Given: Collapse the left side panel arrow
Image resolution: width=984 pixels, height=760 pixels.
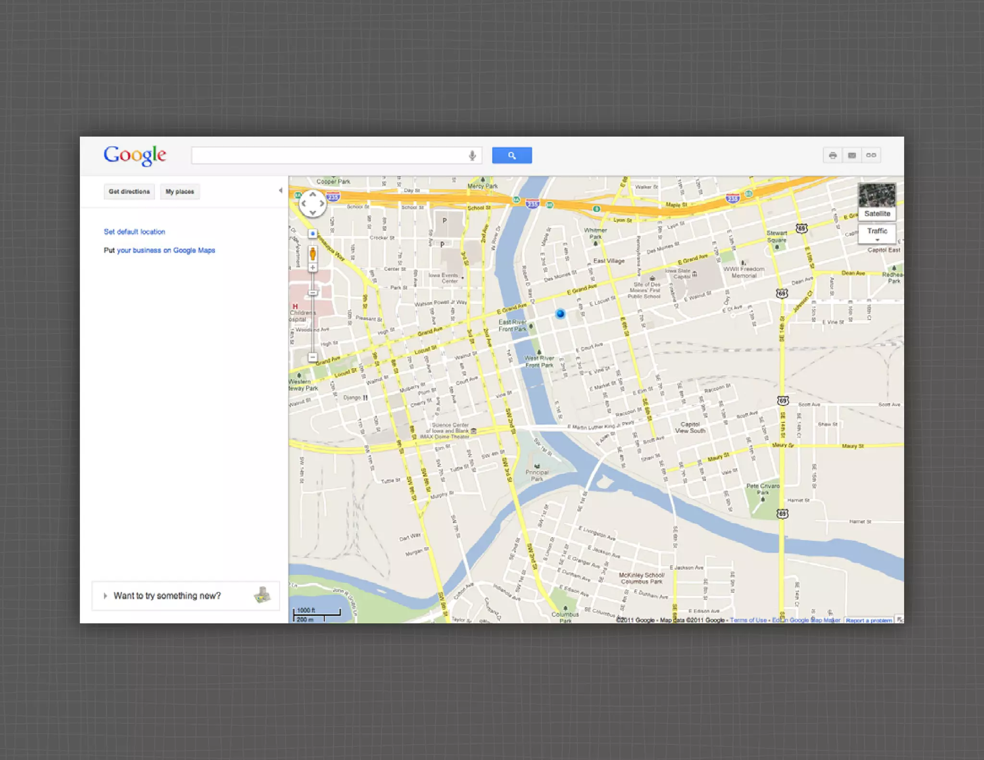Looking at the screenshot, I should point(281,191).
